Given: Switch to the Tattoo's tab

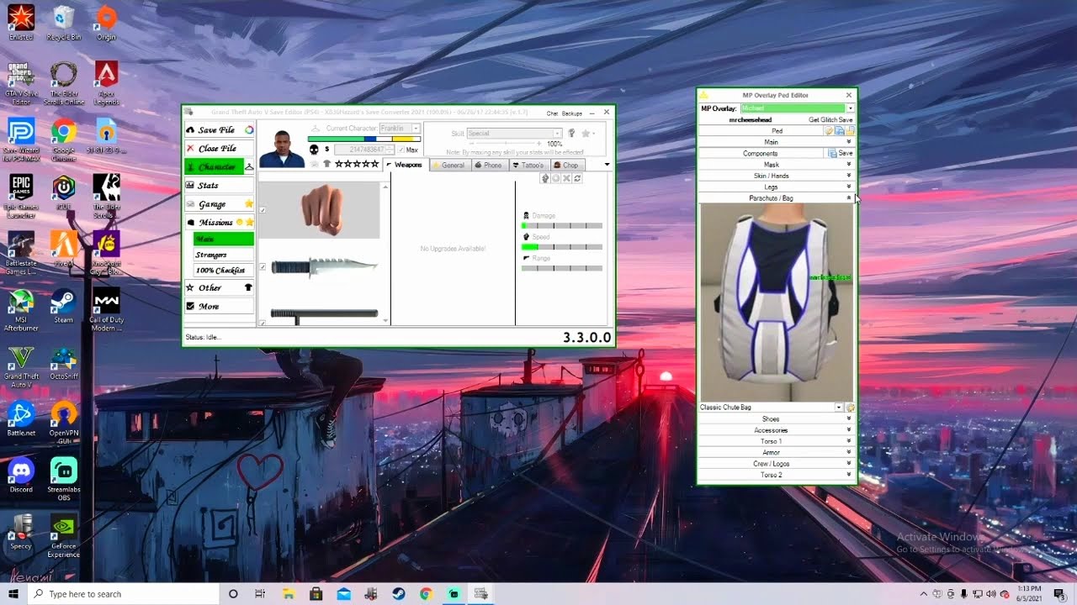Looking at the screenshot, I should (x=529, y=166).
